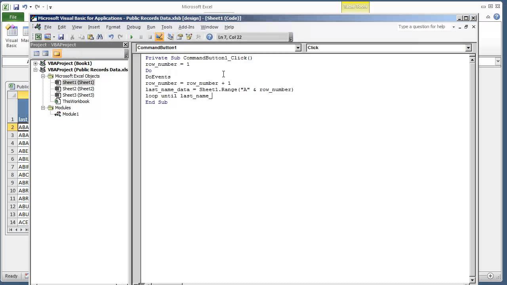Select ThisWorkbook in the project tree
This screenshot has height=285, width=507.
tap(76, 101)
